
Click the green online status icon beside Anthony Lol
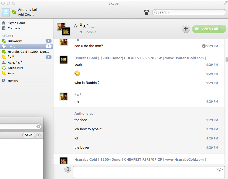point(14,12)
